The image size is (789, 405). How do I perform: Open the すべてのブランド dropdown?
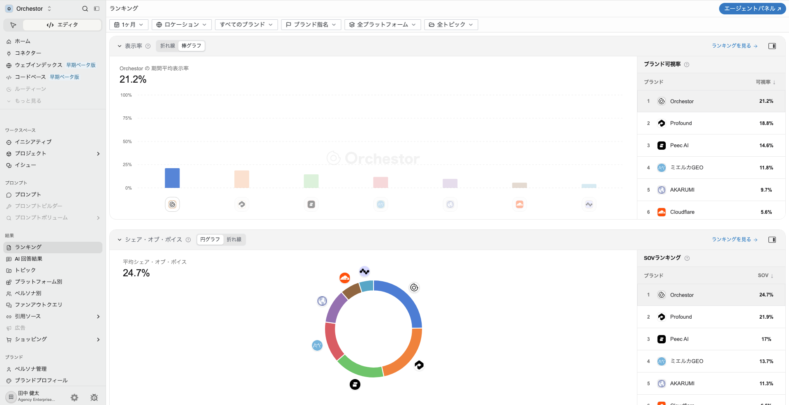point(246,25)
